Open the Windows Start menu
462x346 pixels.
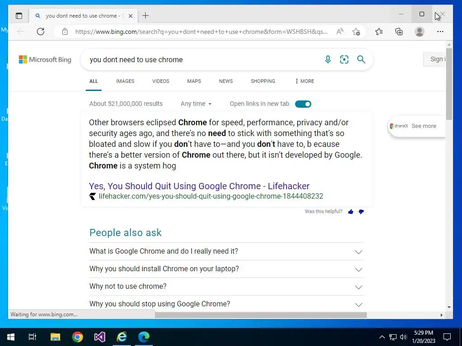[x=11, y=337]
